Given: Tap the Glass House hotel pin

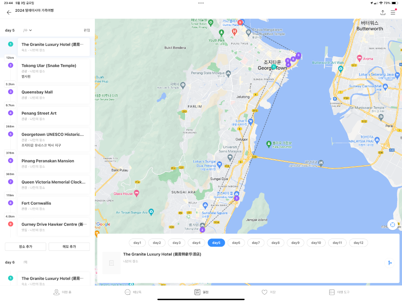Looking at the screenshot, I should (x=137, y=193).
